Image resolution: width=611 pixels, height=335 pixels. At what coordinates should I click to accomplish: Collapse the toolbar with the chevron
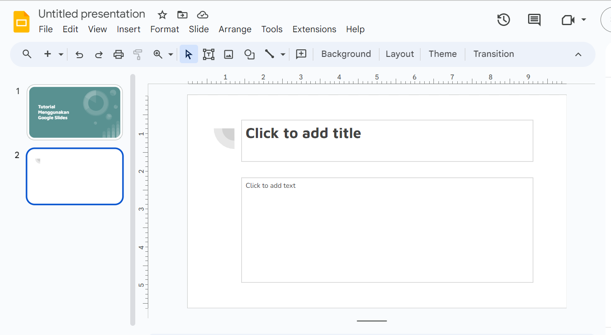[x=578, y=54]
